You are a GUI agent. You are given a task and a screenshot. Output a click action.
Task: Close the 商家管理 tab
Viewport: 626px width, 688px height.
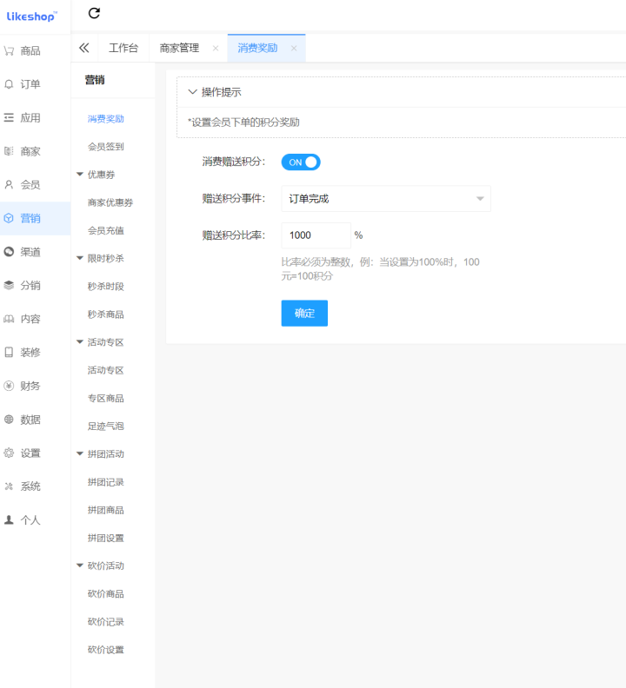coord(216,49)
